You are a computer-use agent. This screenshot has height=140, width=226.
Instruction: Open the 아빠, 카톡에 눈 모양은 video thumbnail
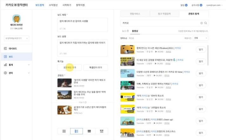[x=127, y=85]
